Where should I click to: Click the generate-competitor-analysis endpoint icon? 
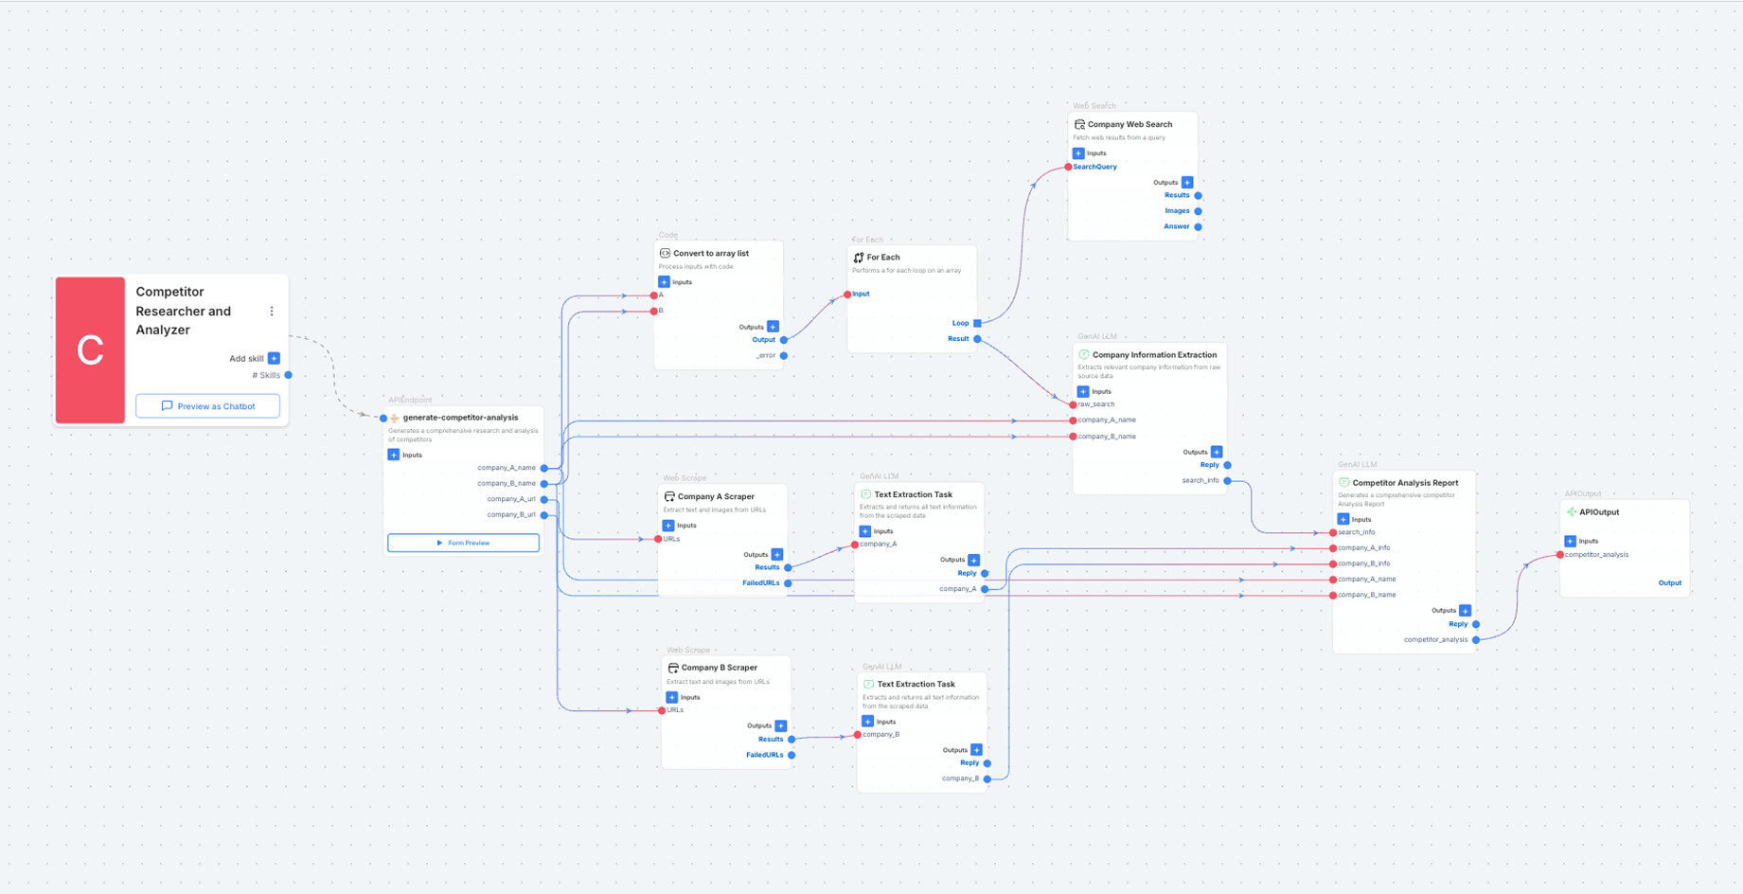(395, 418)
